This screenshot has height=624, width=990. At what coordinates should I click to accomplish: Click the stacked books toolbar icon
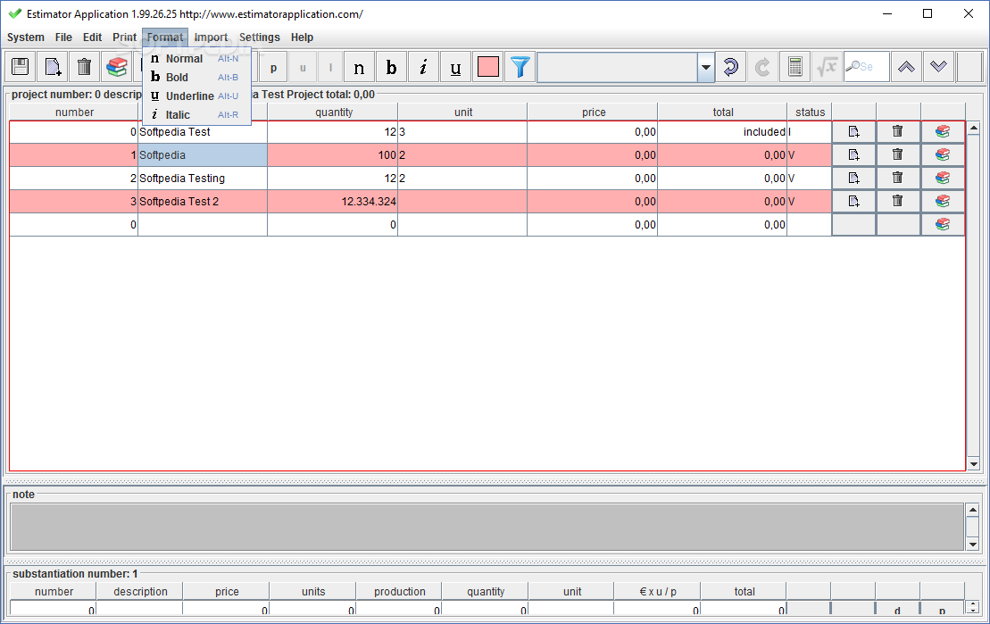pos(117,67)
